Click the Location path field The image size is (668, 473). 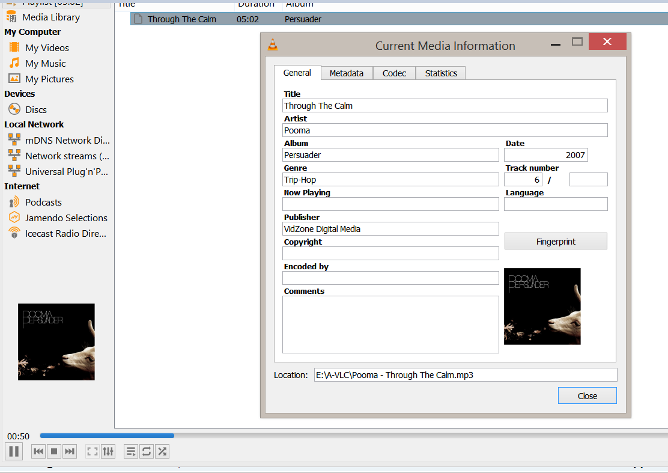[x=466, y=375]
